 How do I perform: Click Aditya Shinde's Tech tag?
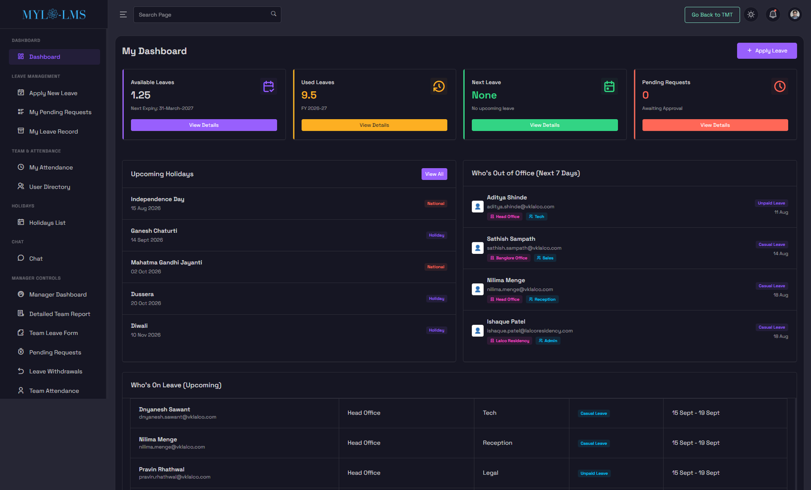pos(536,216)
